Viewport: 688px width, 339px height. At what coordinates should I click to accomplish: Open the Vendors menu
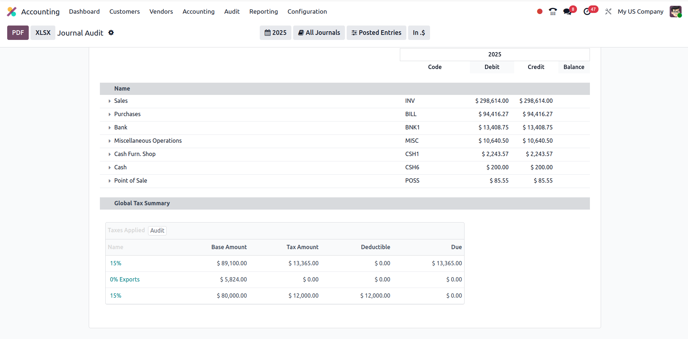coord(161,12)
